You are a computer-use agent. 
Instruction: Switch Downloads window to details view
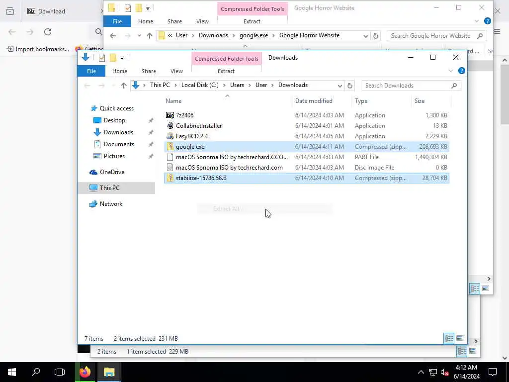(x=449, y=338)
